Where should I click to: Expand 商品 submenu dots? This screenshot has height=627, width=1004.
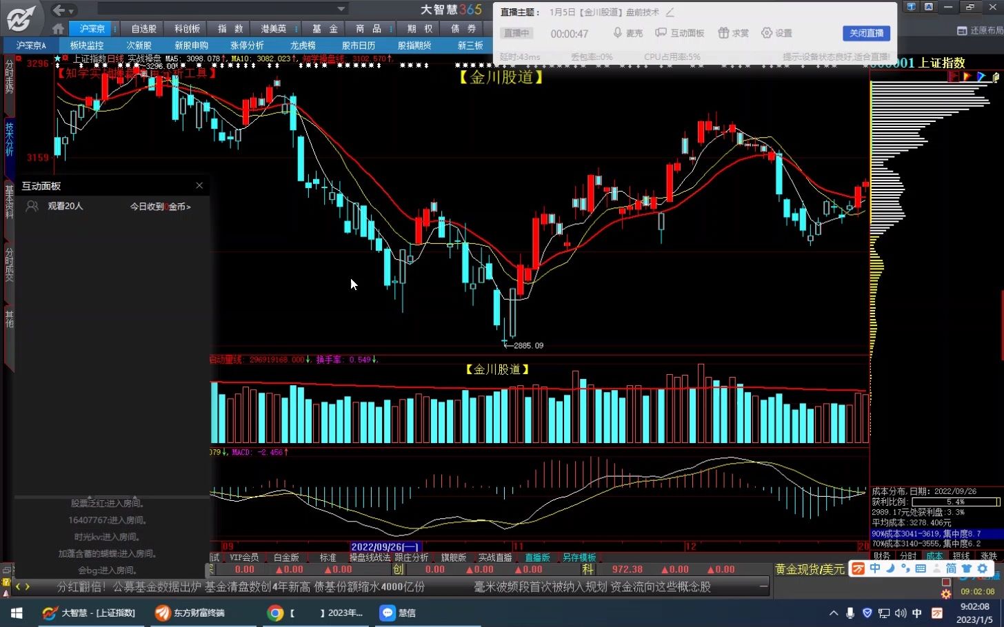pyautogui.click(x=391, y=29)
